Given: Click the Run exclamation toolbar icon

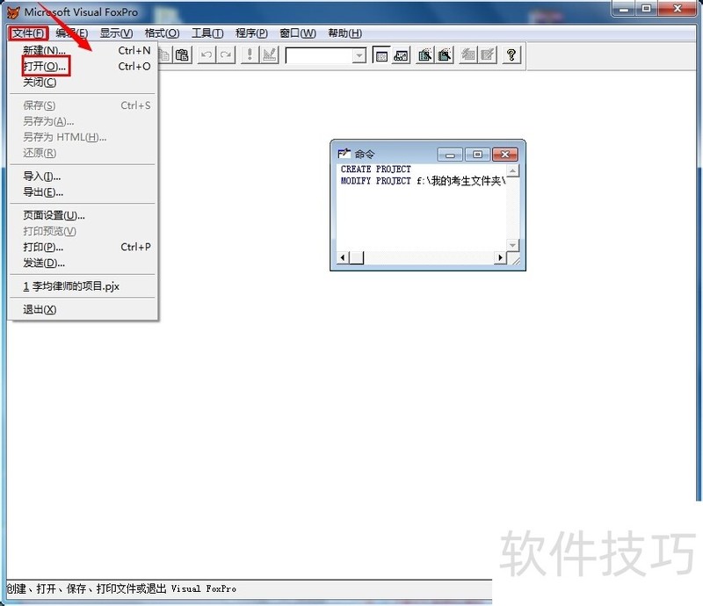Looking at the screenshot, I should pos(250,55).
